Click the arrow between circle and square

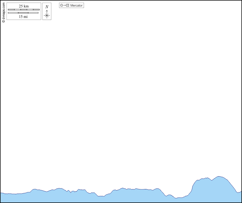tap(64, 5)
